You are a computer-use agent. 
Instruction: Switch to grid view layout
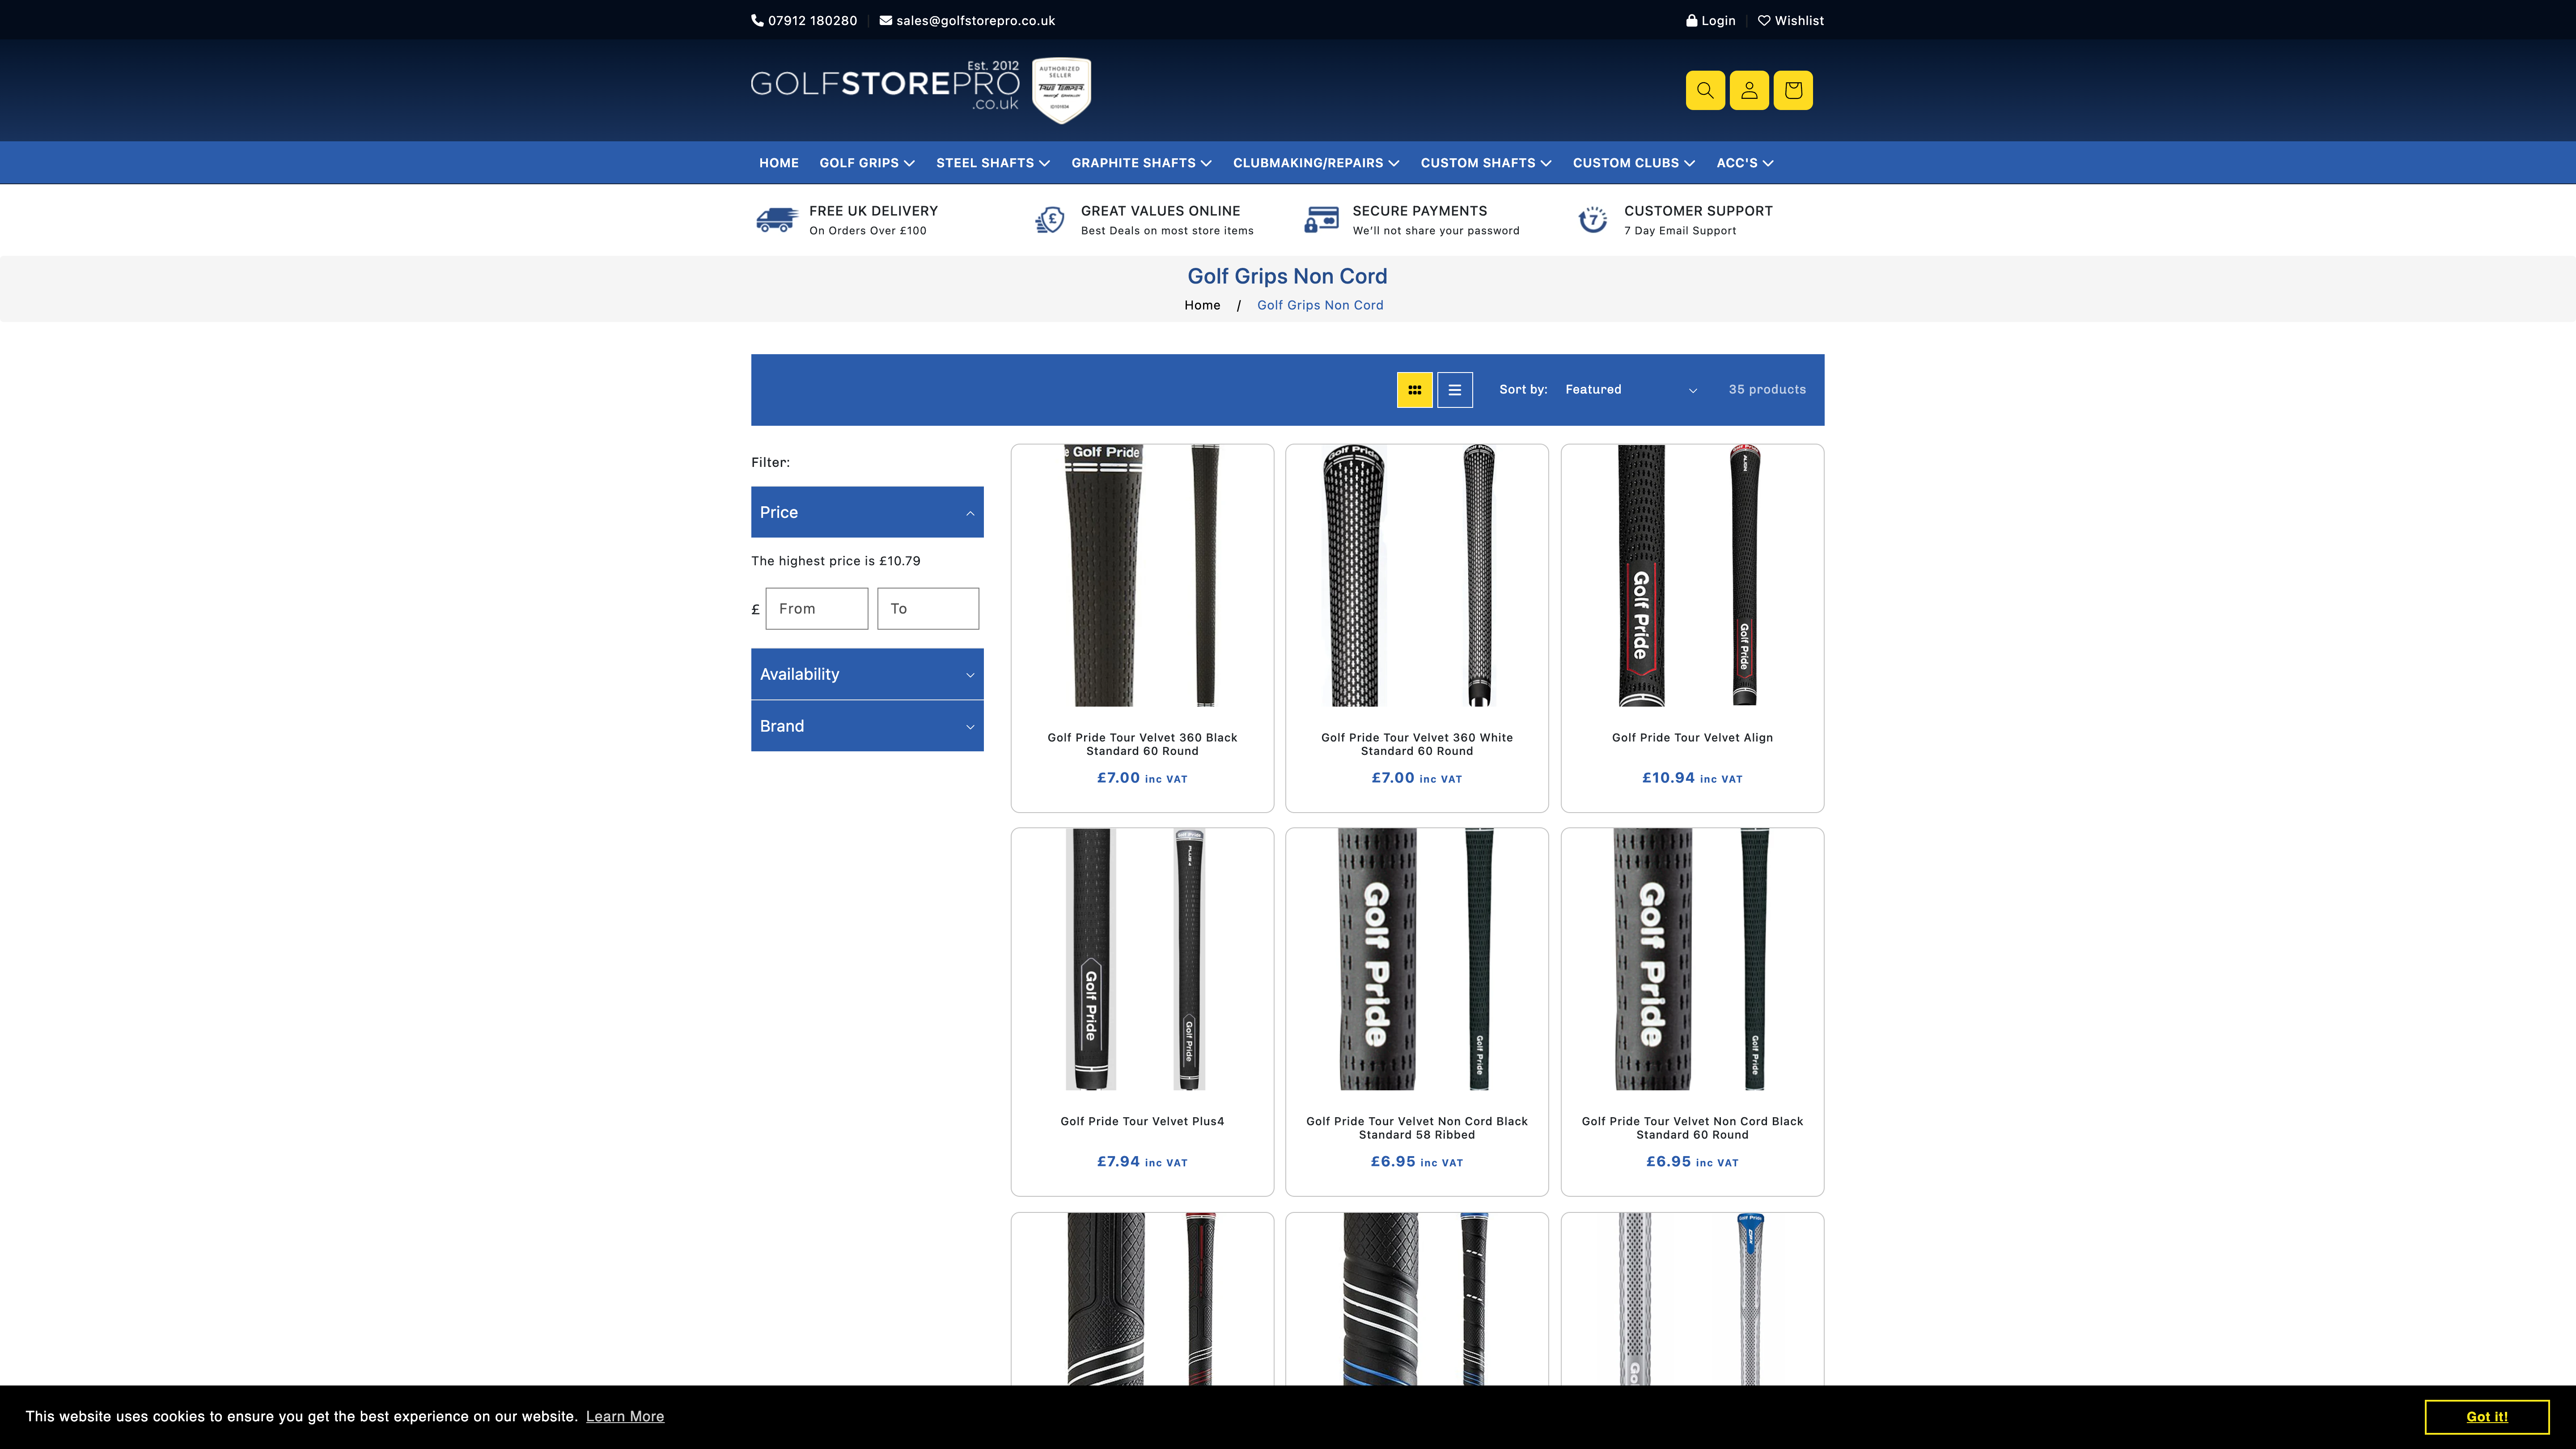1414,390
